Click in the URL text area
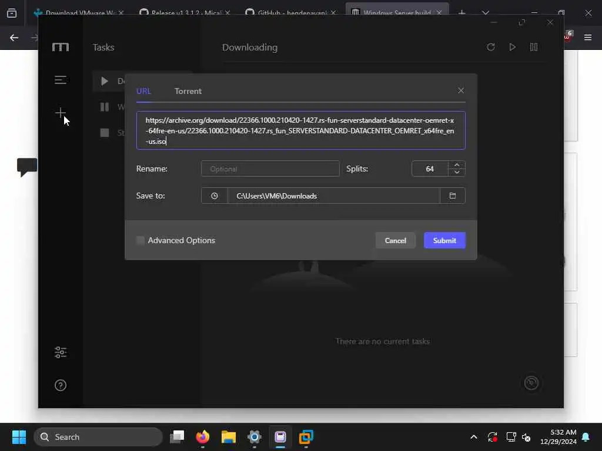602x451 pixels. (x=300, y=130)
